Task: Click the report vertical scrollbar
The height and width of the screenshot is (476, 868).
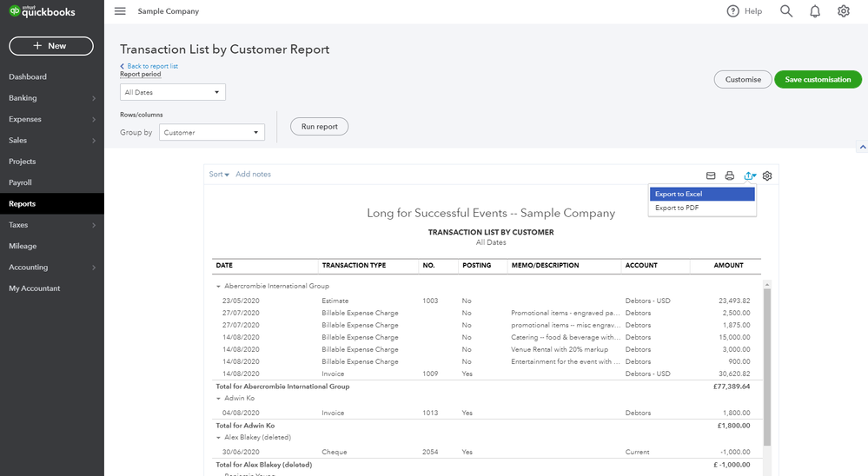Action: [x=766, y=365]
